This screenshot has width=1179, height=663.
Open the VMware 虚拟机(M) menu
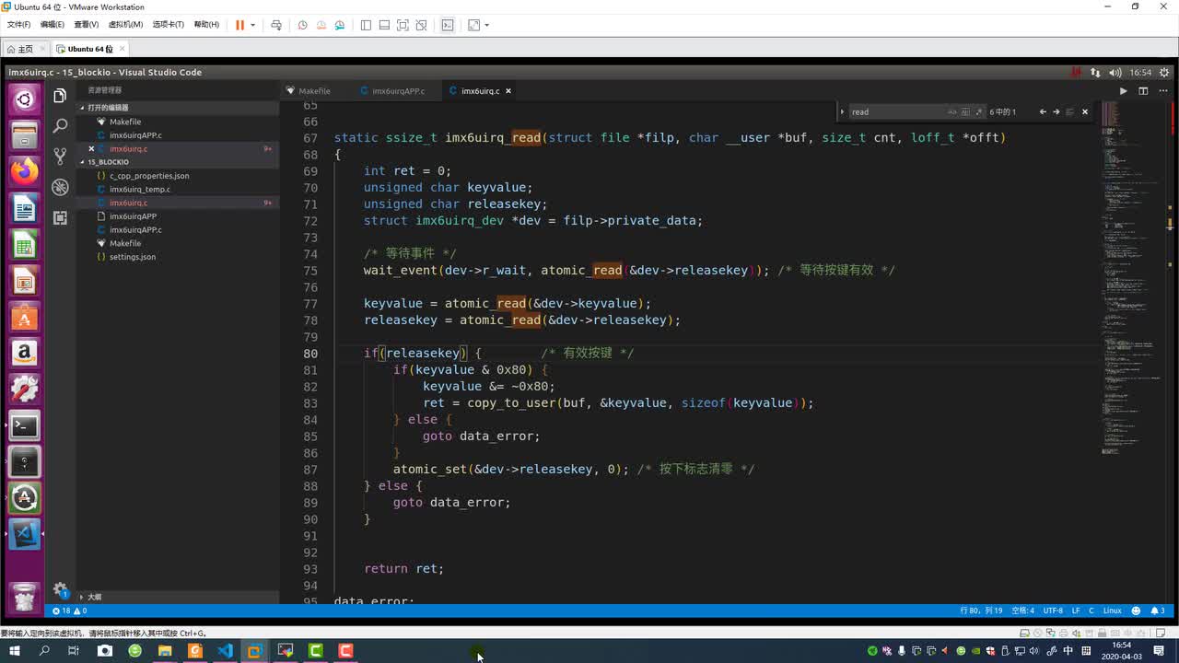click(x=125, y=25)
